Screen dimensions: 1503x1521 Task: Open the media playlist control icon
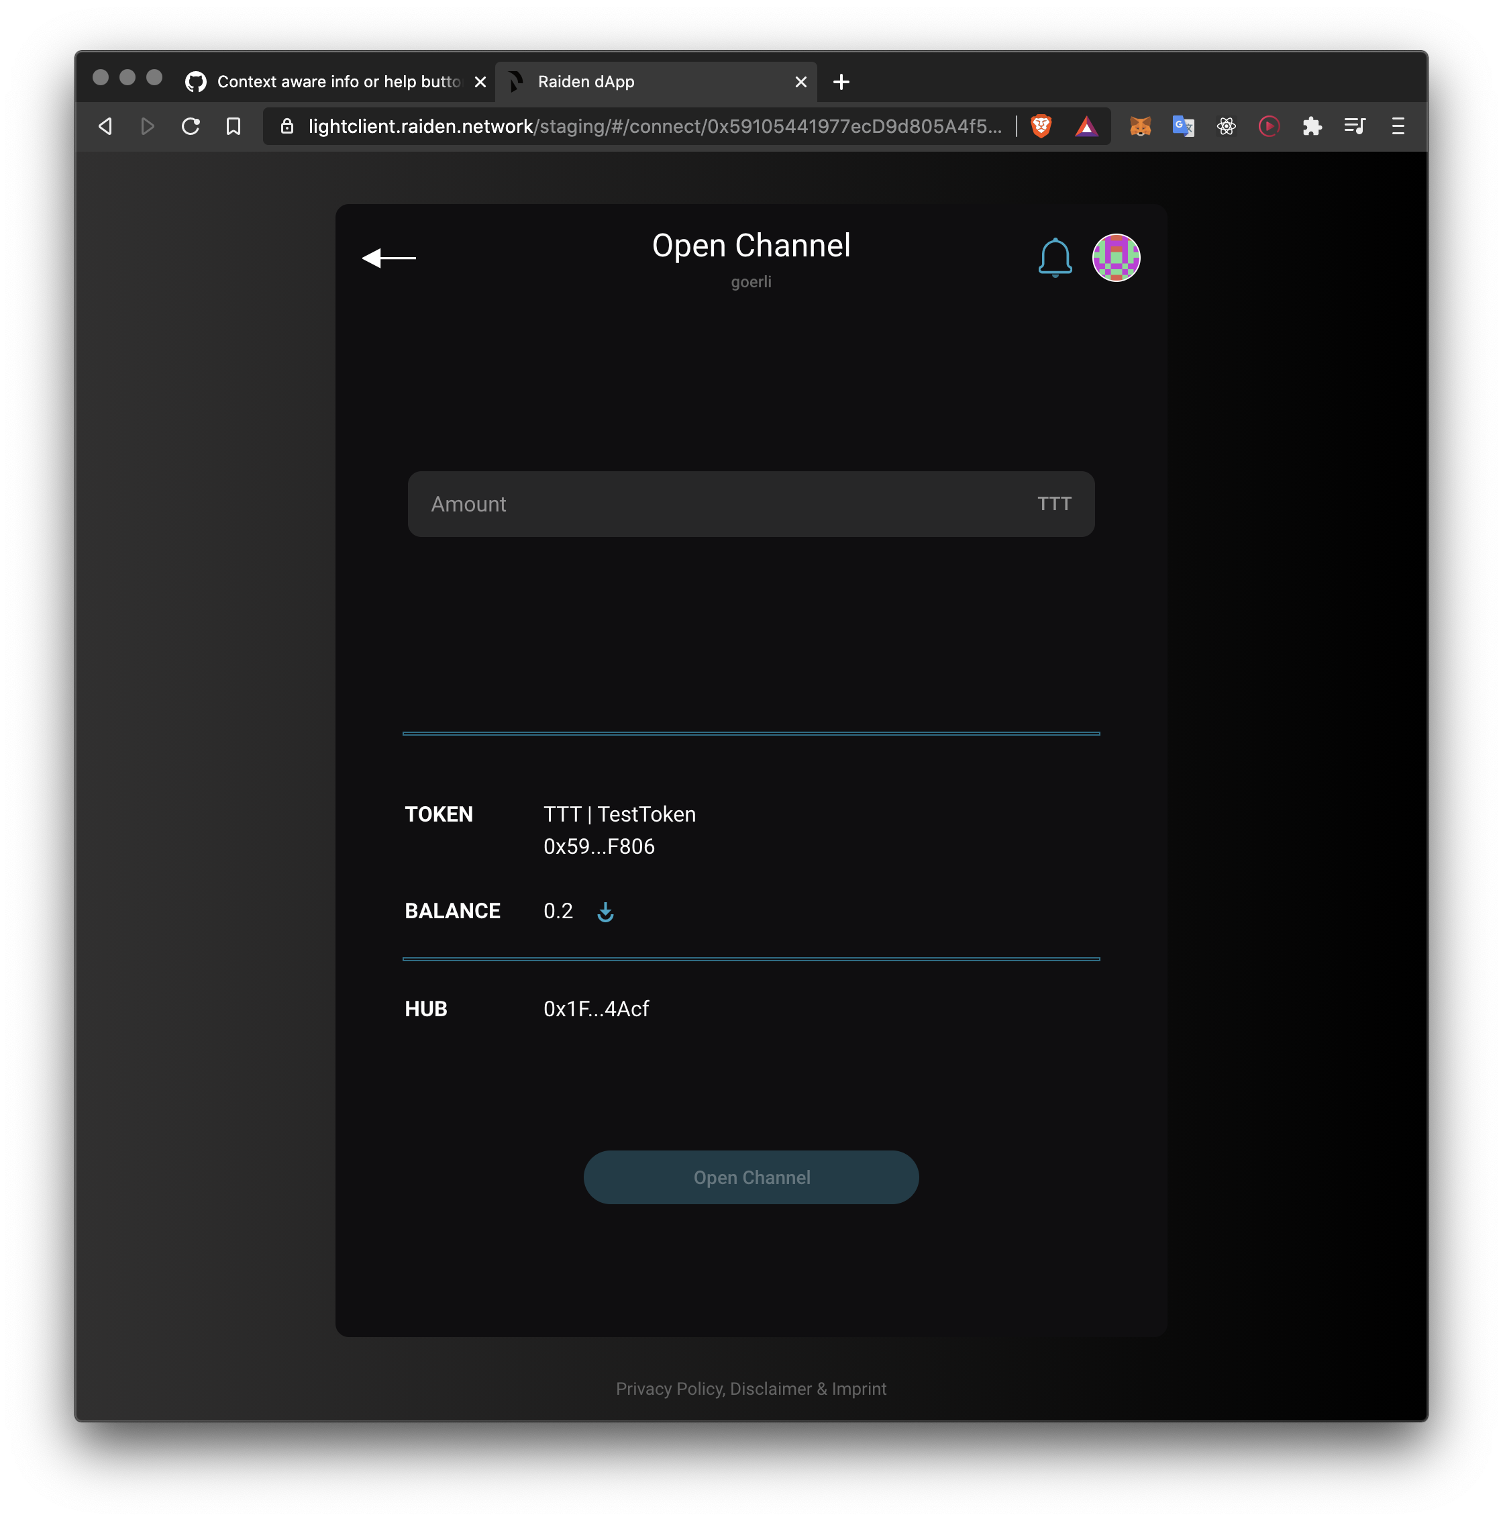pos(1354,126)
